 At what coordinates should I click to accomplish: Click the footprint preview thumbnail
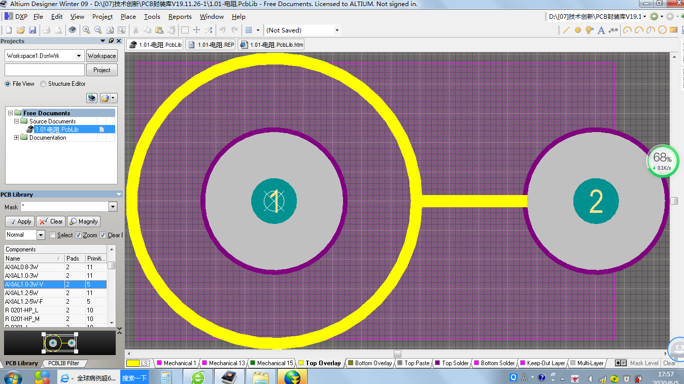(60, 343)
